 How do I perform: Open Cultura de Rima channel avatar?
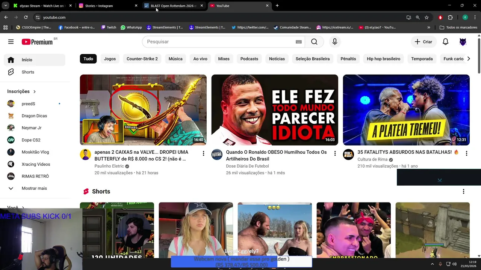coord(348,154)
